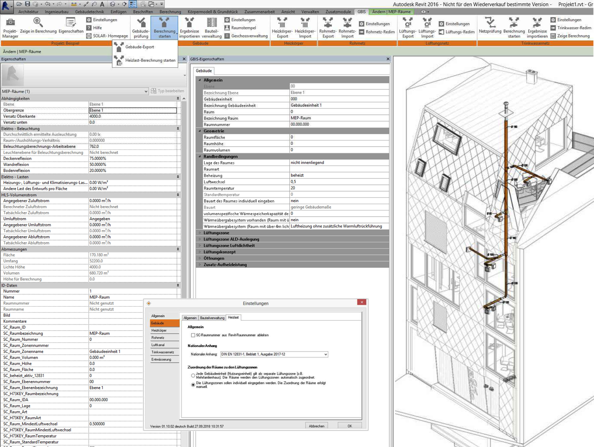
Task: Open the MEP-Räume (1) type selector dropdown
Action: [75, 91]
